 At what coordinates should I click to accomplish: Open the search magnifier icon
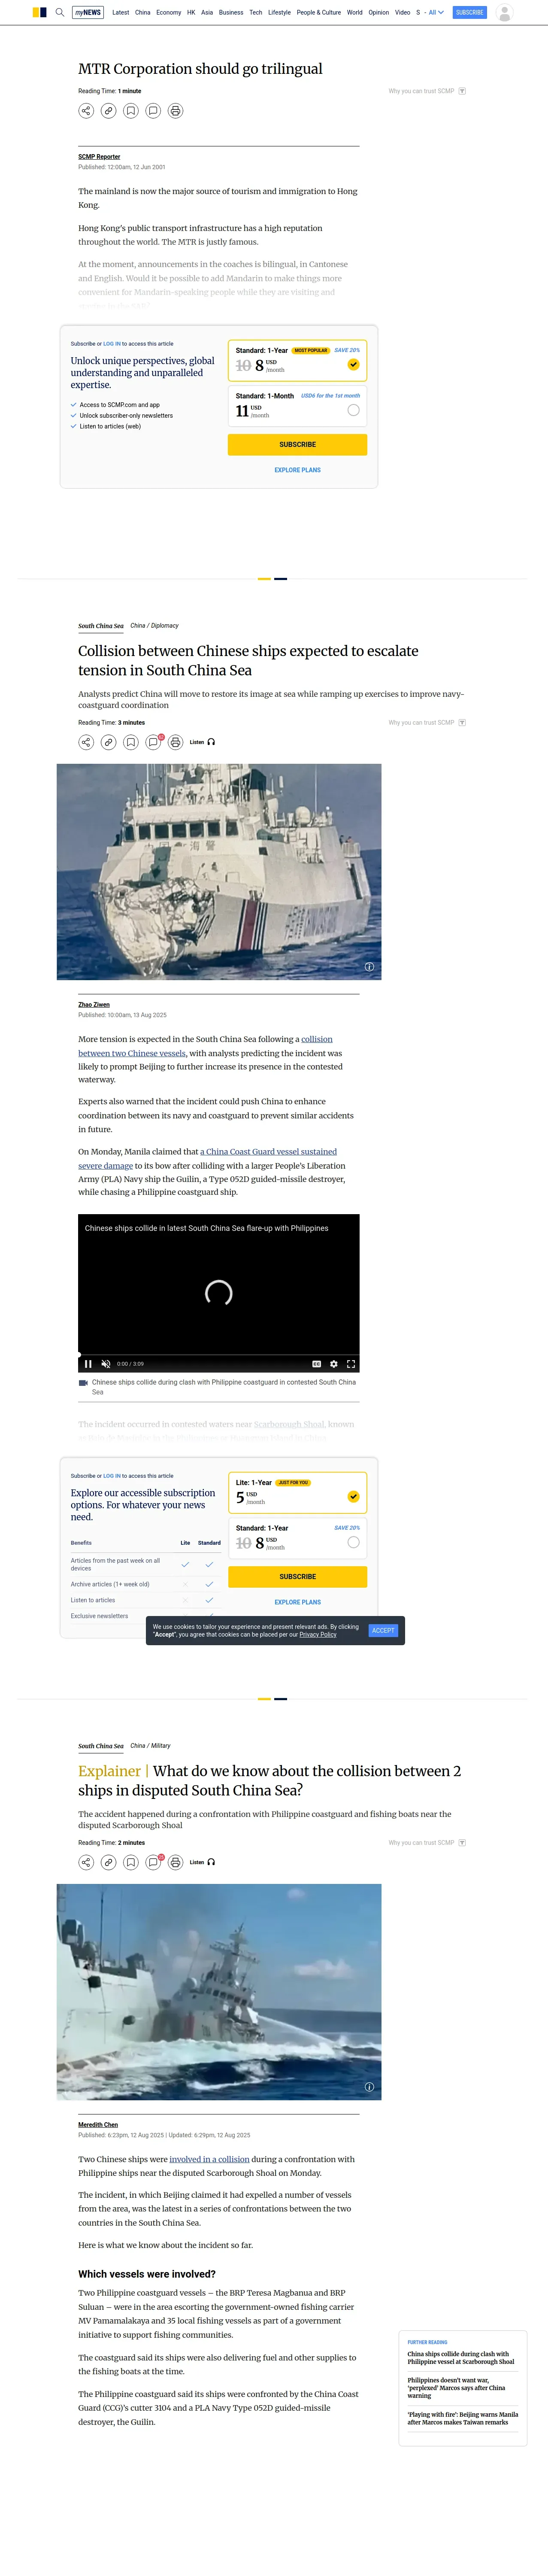(x=60, y=12)
